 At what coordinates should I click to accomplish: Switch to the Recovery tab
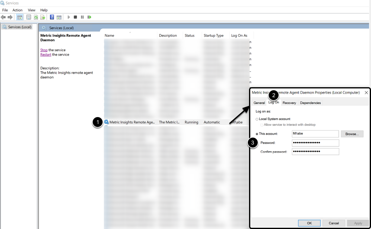pyautogui.click(x=289, y=103)
